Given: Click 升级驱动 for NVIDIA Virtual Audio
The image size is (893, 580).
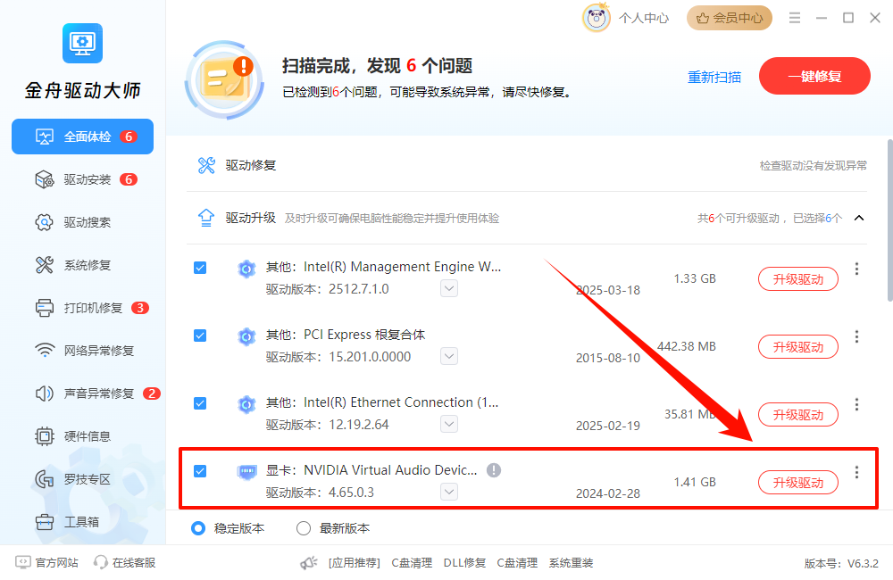Looking at the screenshot, I should pos(797,483).
